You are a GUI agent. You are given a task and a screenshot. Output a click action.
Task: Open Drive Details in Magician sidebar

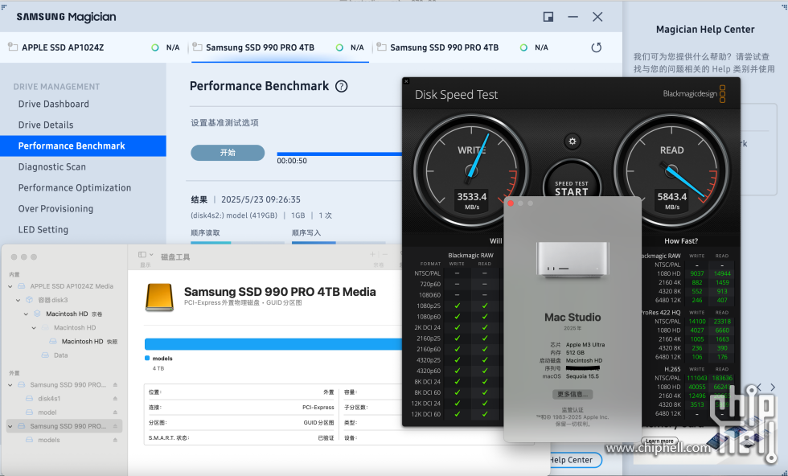[x=46, y=125]
